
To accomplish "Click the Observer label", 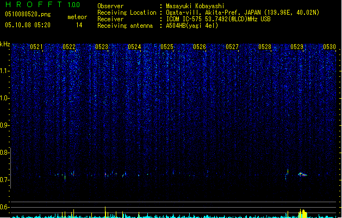I will click(110, 6).
